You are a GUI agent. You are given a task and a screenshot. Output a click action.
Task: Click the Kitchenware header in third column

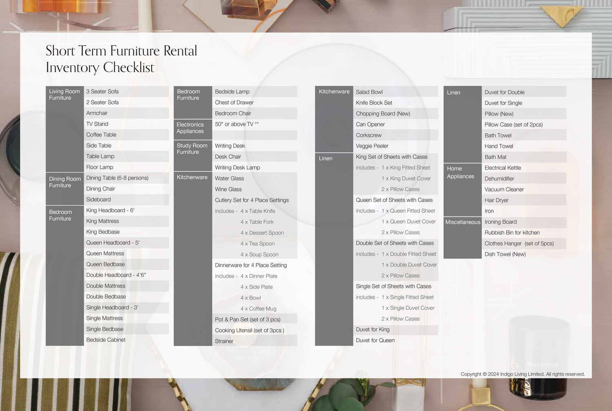pyautogui.click(x=334, y=91)
